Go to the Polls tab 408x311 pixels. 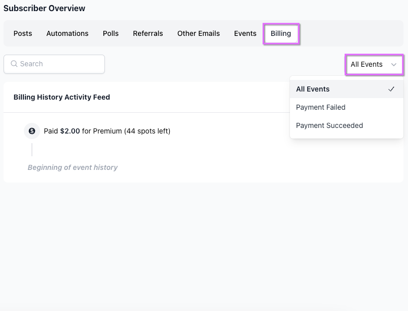point(110,33)
